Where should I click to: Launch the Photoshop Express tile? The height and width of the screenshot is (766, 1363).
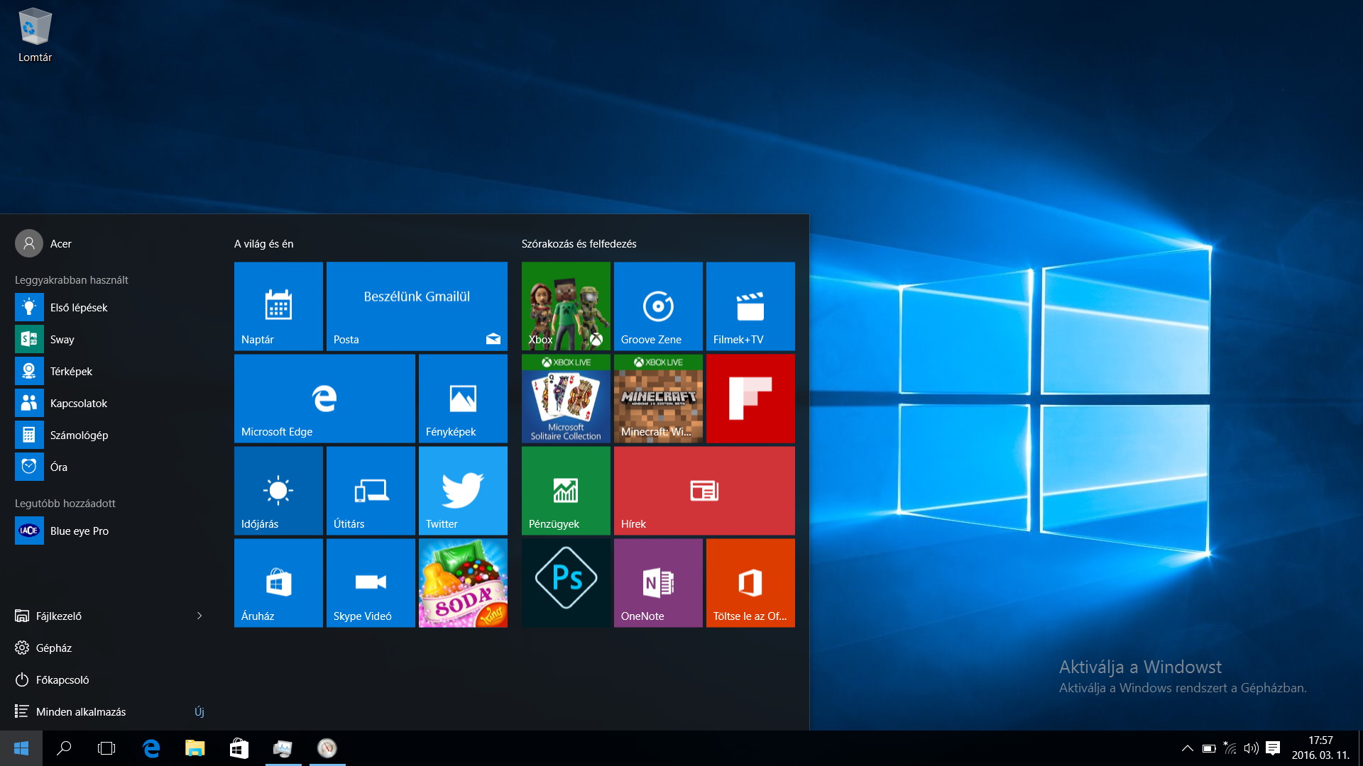pyautogui.click(x=566, y=583)
